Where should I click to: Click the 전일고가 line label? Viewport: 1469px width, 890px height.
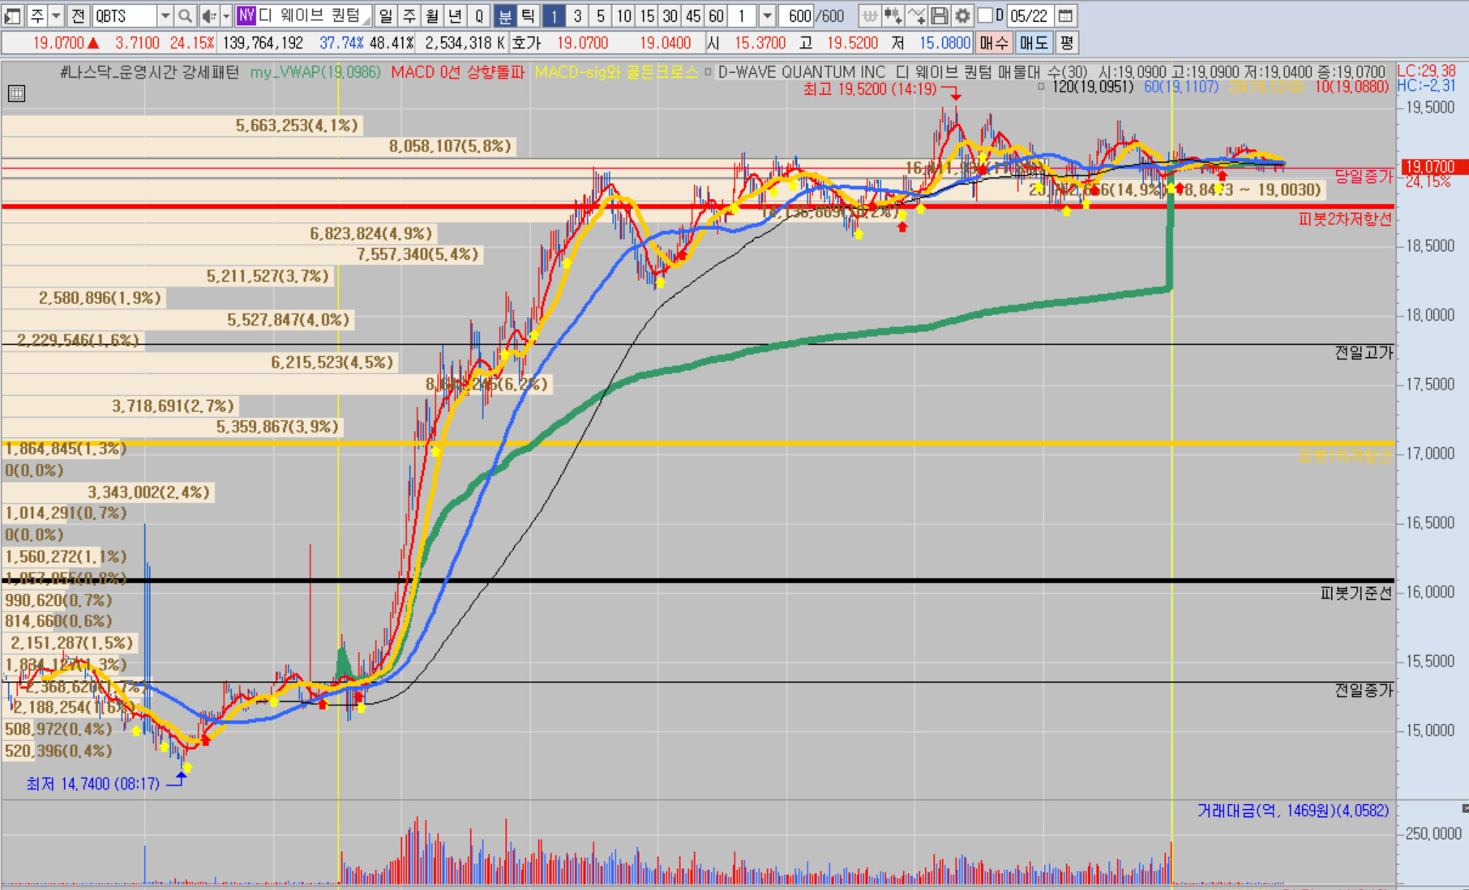click(1364, 352)
